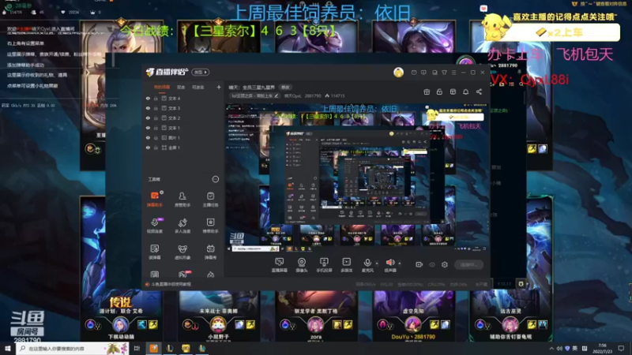
Task: Toggle the eye preview icon in the bottom bar
Action: (x=432, y=265)
